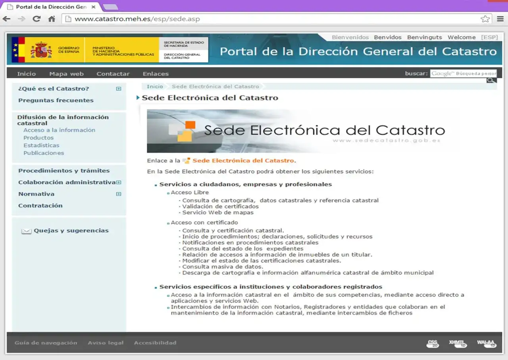The image size is (508, 360).
Task: Click the browser forward arrow
Action: (x=21, y=19)
